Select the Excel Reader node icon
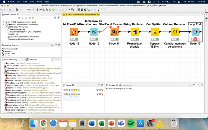This screenshot has height=130, width=208. click(114, 32)
